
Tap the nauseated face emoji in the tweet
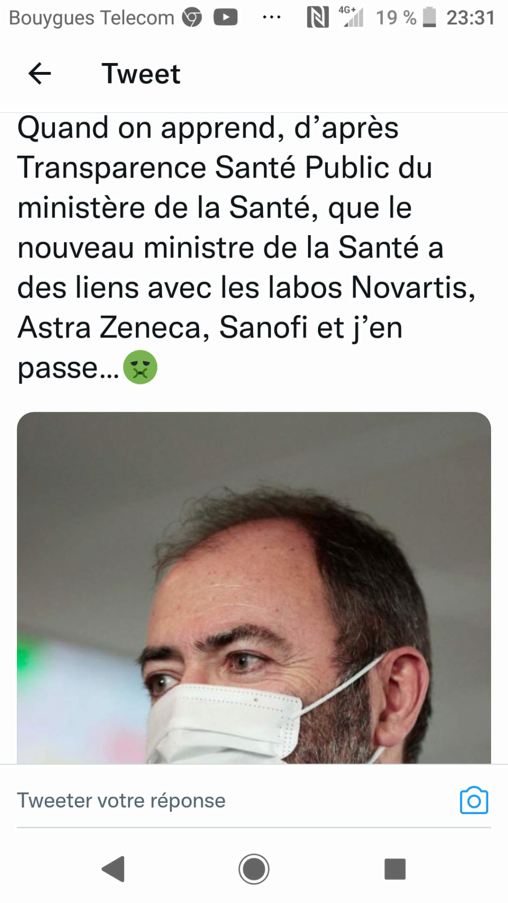[x=140, y=368]
